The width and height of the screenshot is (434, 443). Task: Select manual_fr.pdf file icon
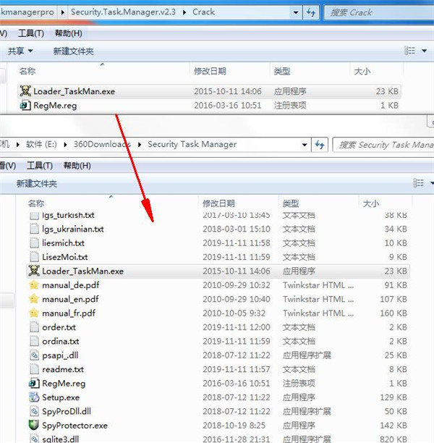(34, 313)
